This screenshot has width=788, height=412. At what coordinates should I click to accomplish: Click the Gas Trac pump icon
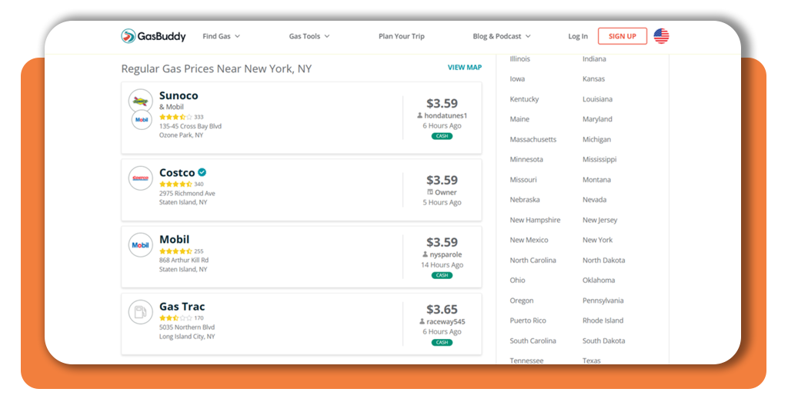coord(141,312)
